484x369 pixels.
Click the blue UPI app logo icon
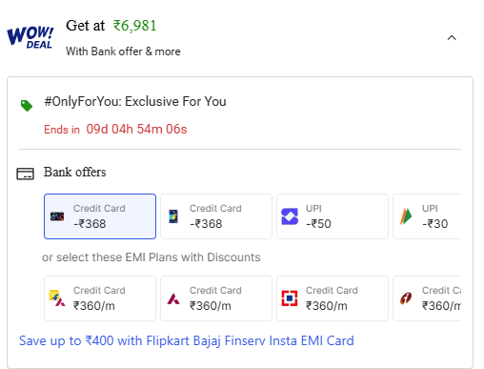coord(290,216)
